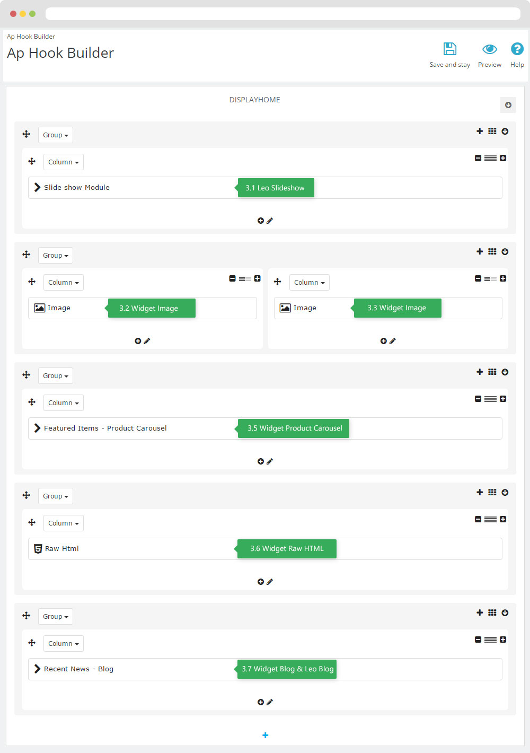Increase width of the left Image column

(257, 278)
